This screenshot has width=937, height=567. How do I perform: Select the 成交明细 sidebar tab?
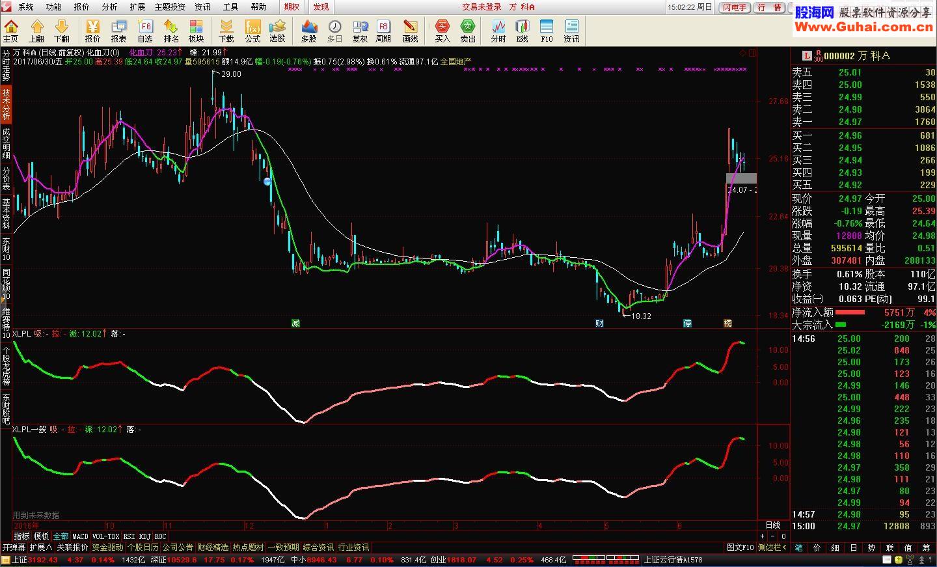6,143
